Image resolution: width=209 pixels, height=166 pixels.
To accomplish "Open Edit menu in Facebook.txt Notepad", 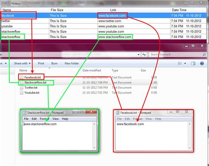I will click(x=127, y=119).
